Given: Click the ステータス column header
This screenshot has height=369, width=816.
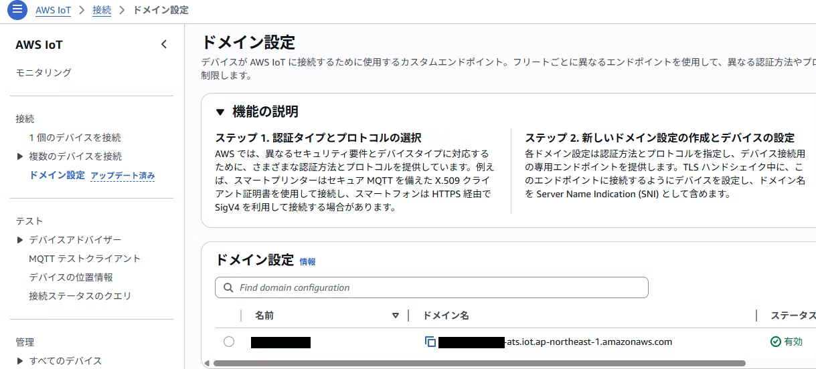Looking at the screenshot, I should (x=793, y=316).
